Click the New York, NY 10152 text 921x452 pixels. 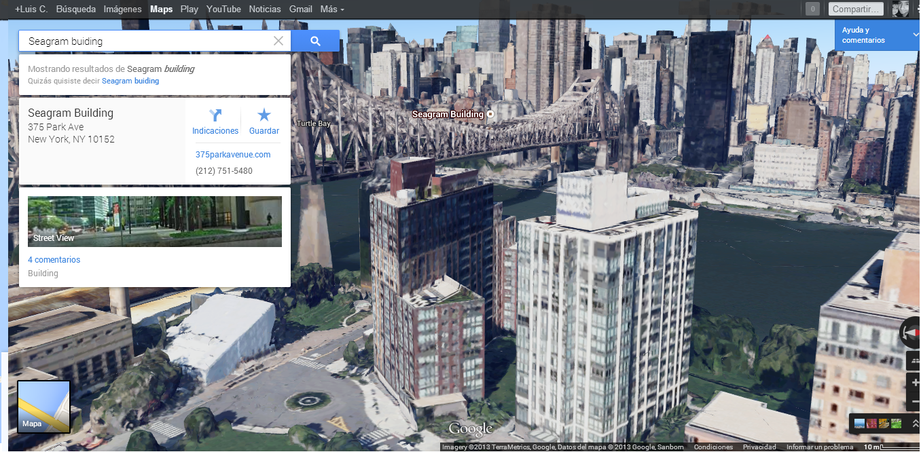coord(71,140)
